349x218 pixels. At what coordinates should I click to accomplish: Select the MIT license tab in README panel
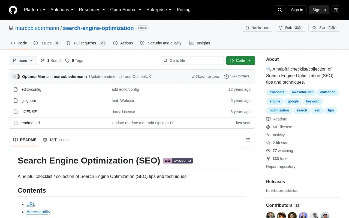pyautogui.click(x=56, y=140)
